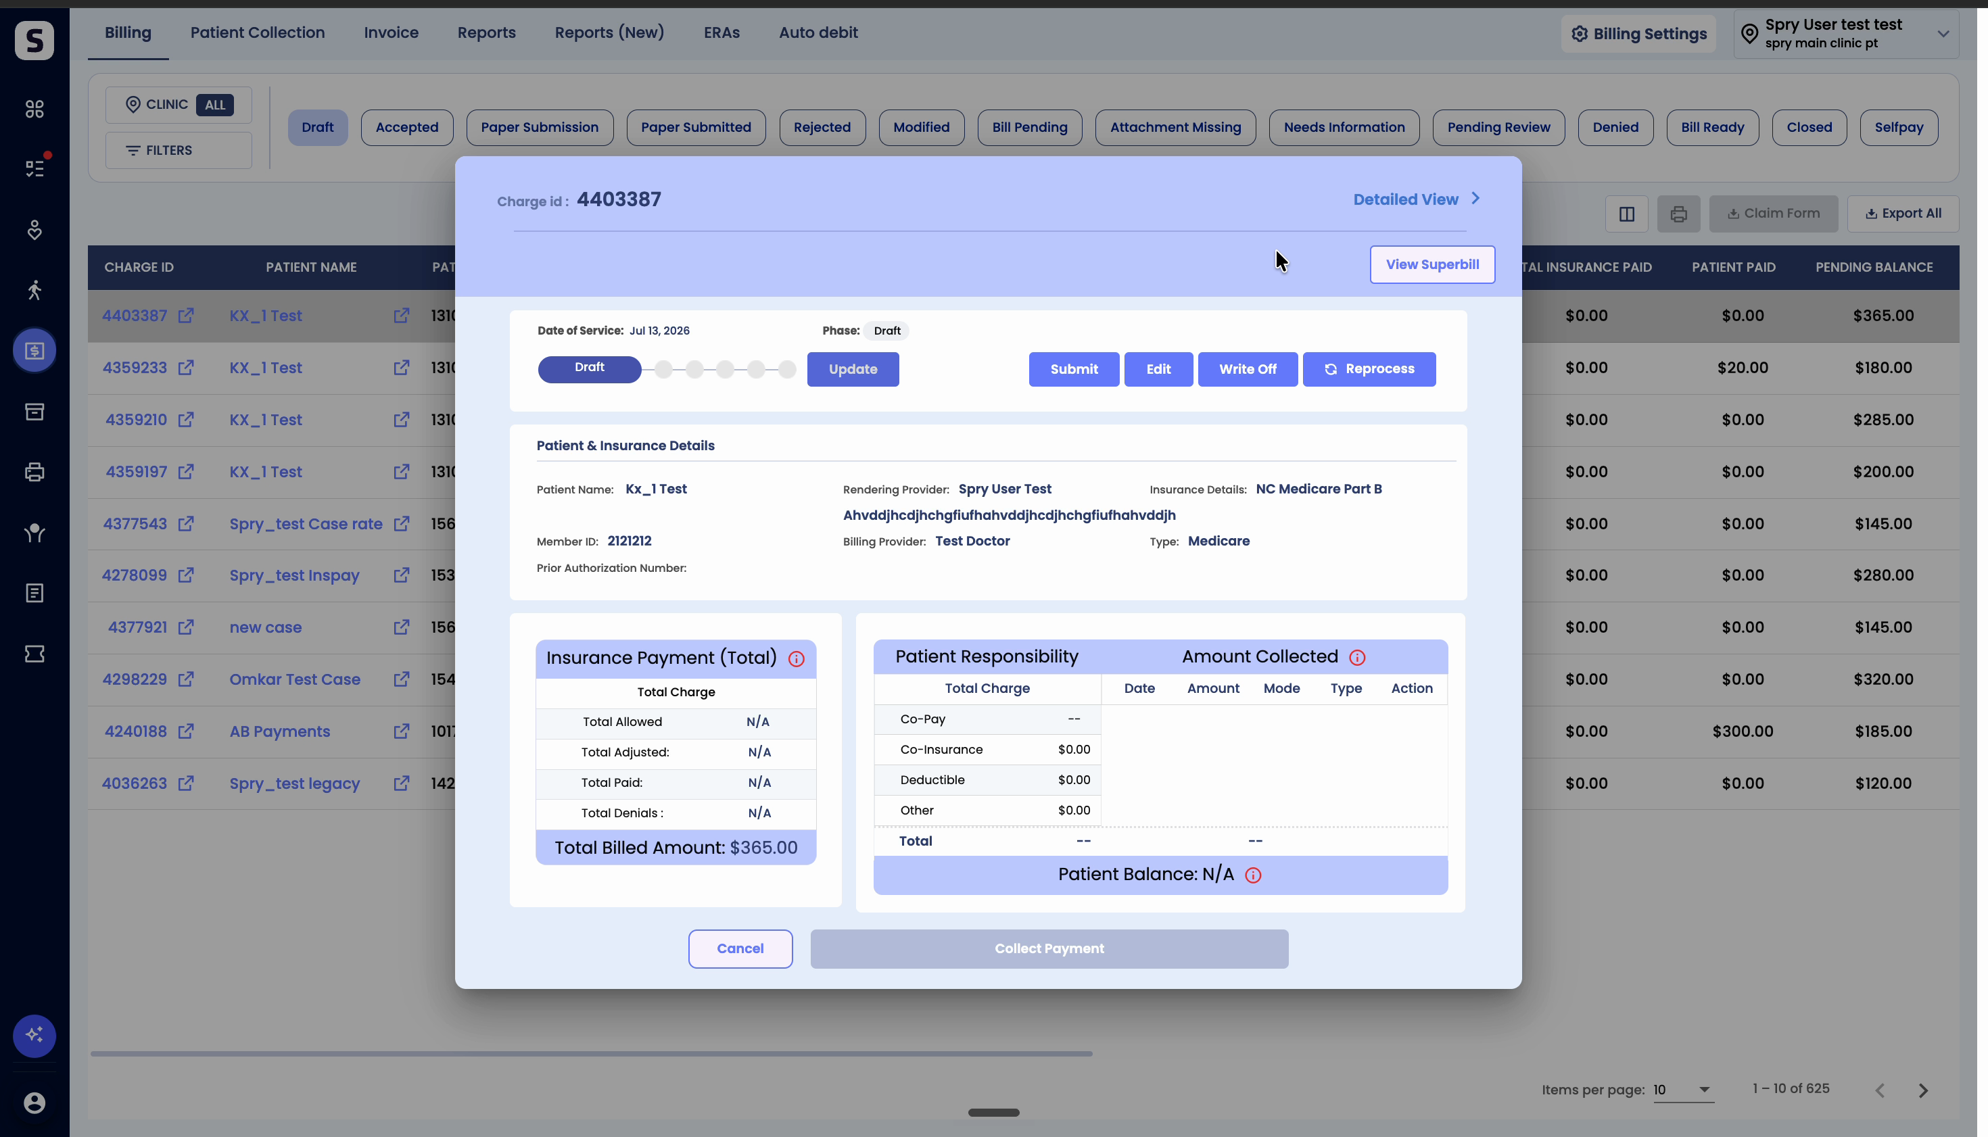Switch to the ERAs tab
This screenshot has height=1137, width=1988.
click(x=721, y=33)
